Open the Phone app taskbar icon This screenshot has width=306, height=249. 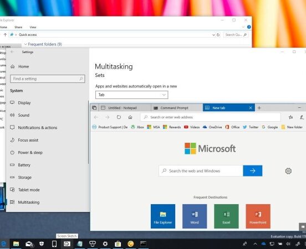click(54, 243)
